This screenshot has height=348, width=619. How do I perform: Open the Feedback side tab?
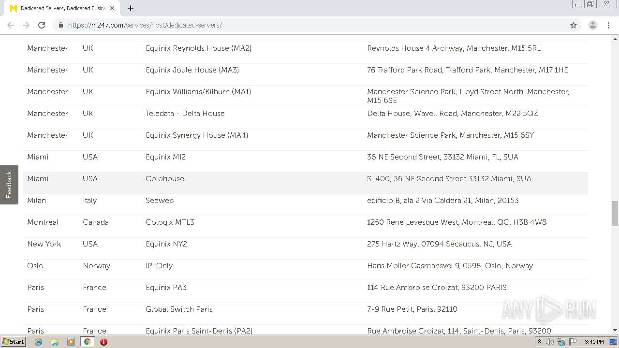pyautogui.click(x=9, y=185)
